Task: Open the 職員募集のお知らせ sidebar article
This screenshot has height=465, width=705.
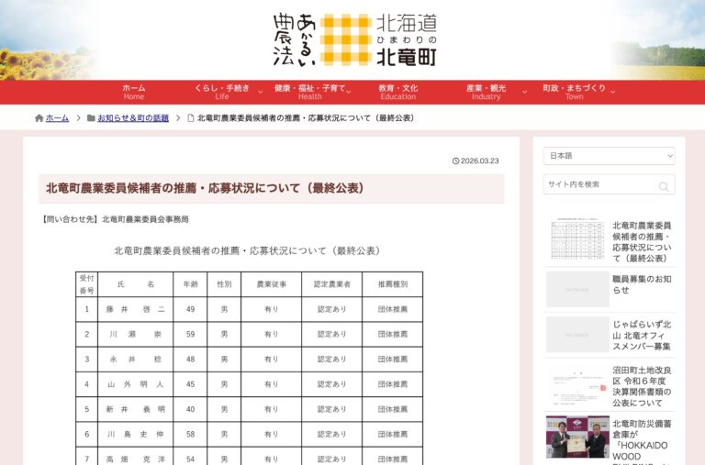Action: click(642, 283)
